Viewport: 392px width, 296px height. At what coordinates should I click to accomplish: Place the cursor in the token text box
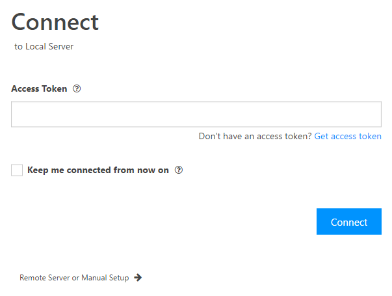[x=196, y=114]
